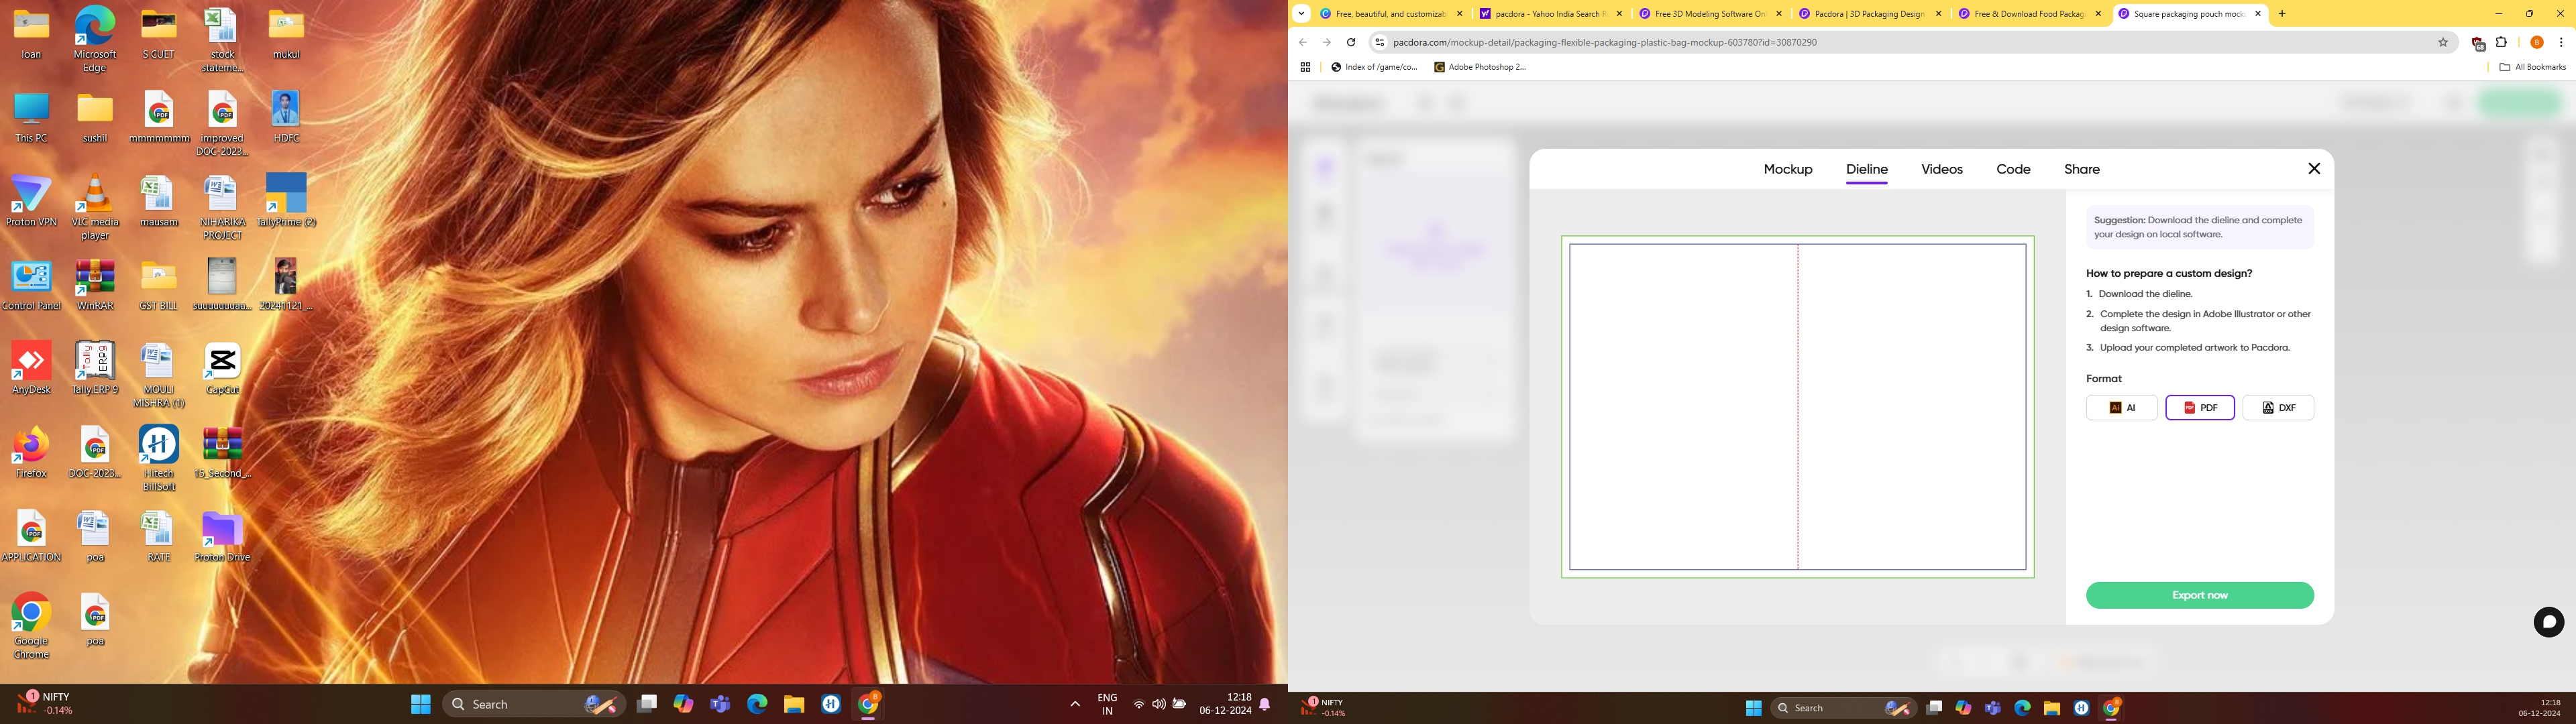This screenshot has height=724, width=2576.
Task: Choose DXF dieline export format
Action: 2277,408
